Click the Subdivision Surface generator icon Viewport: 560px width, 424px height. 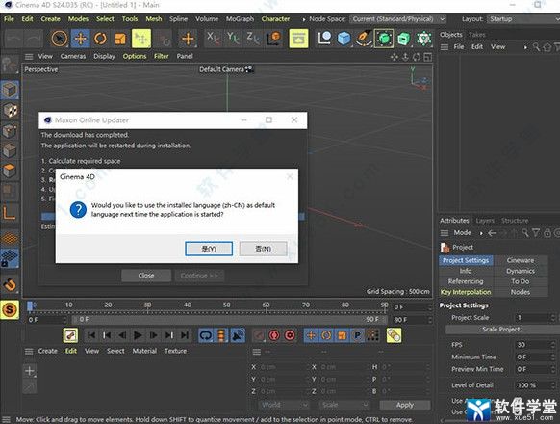coord(384,39)
